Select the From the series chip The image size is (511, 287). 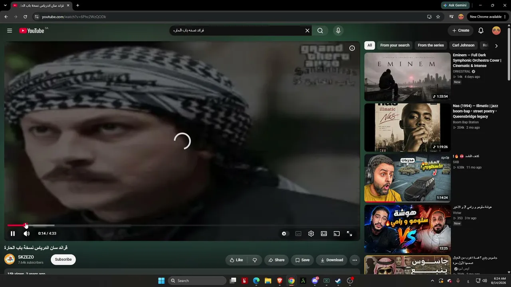click(x=431, y=45)
